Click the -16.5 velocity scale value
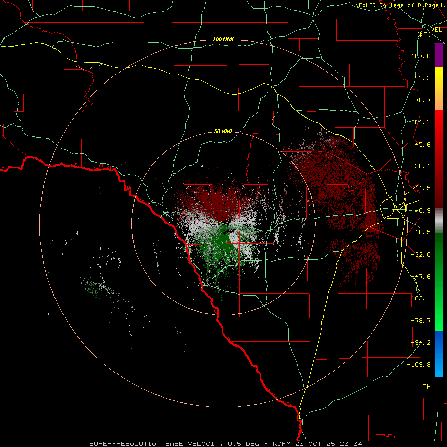Image resolution: width=447 pixels, height=447 pixels. pyautogui.click(x=421, y=232)
